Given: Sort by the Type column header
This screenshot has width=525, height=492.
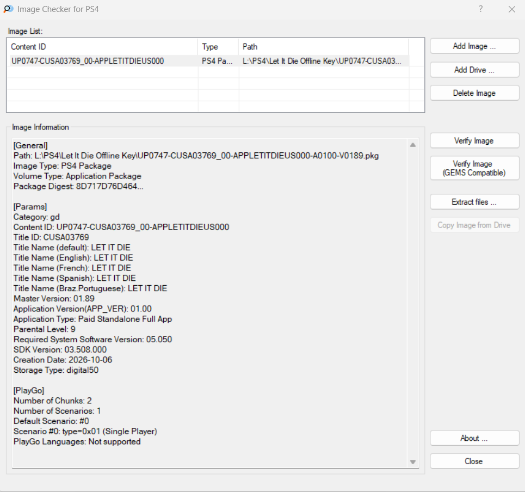Looking at the screenshot, I should [x=218, y=47].
